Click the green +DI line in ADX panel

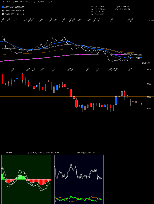tap(71, 197)
